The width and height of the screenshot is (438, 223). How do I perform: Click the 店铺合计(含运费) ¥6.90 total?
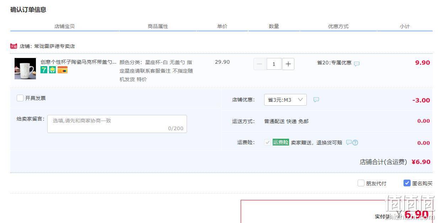[x=395, y=162]
